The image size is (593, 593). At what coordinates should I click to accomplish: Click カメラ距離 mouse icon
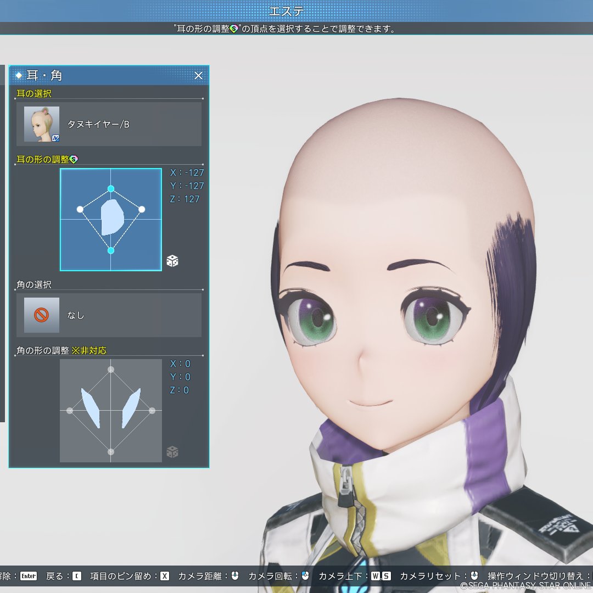click(x=235, y=575)
